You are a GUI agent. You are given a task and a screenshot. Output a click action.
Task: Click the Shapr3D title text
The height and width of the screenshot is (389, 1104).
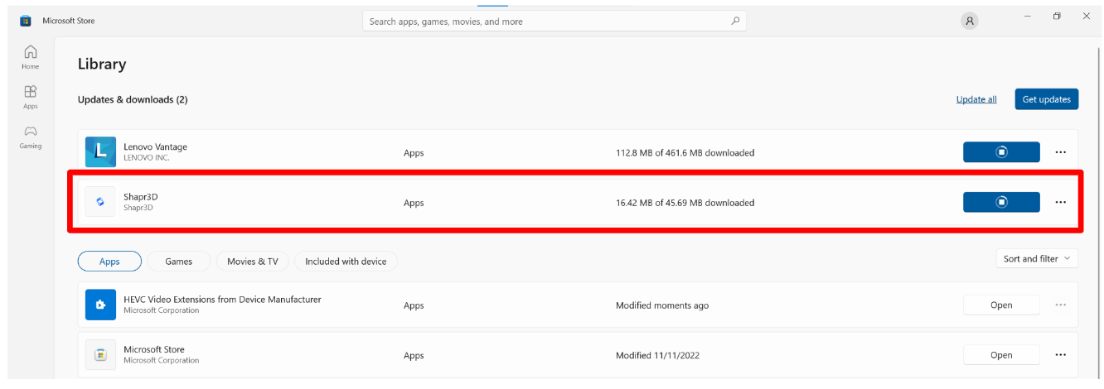tap(140, 197)
